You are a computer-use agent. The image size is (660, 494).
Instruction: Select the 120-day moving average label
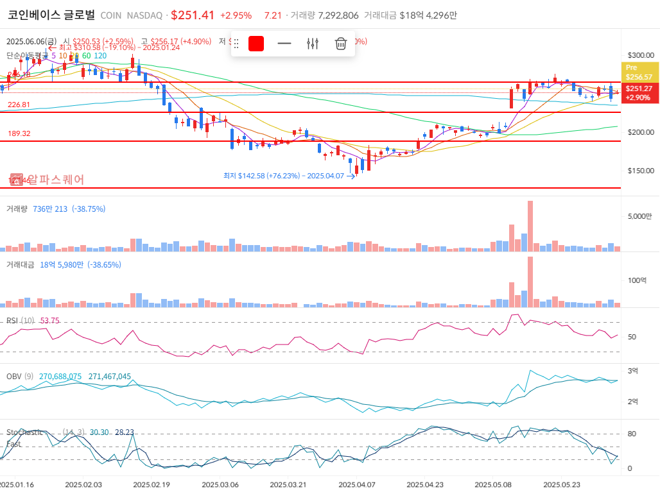pos(100,56)
